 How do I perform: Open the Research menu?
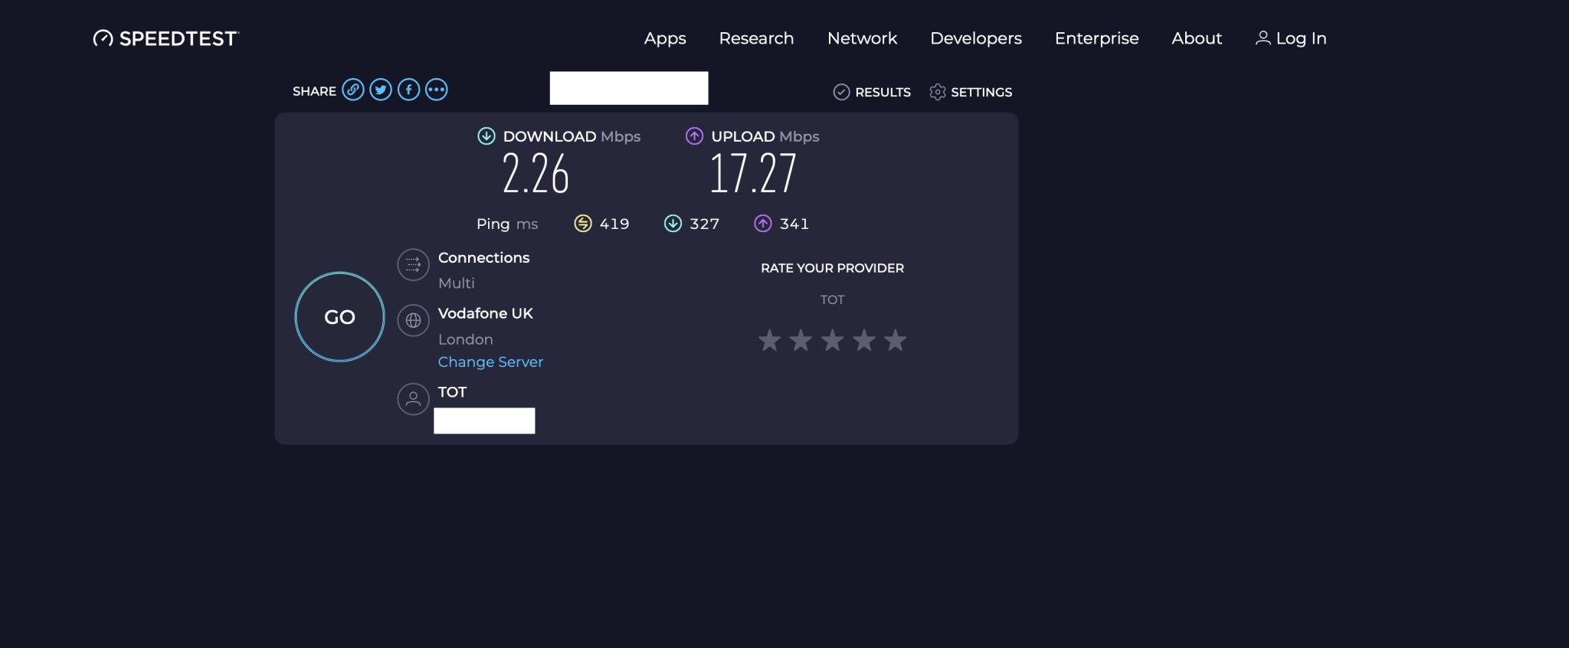tap(756, 38)
